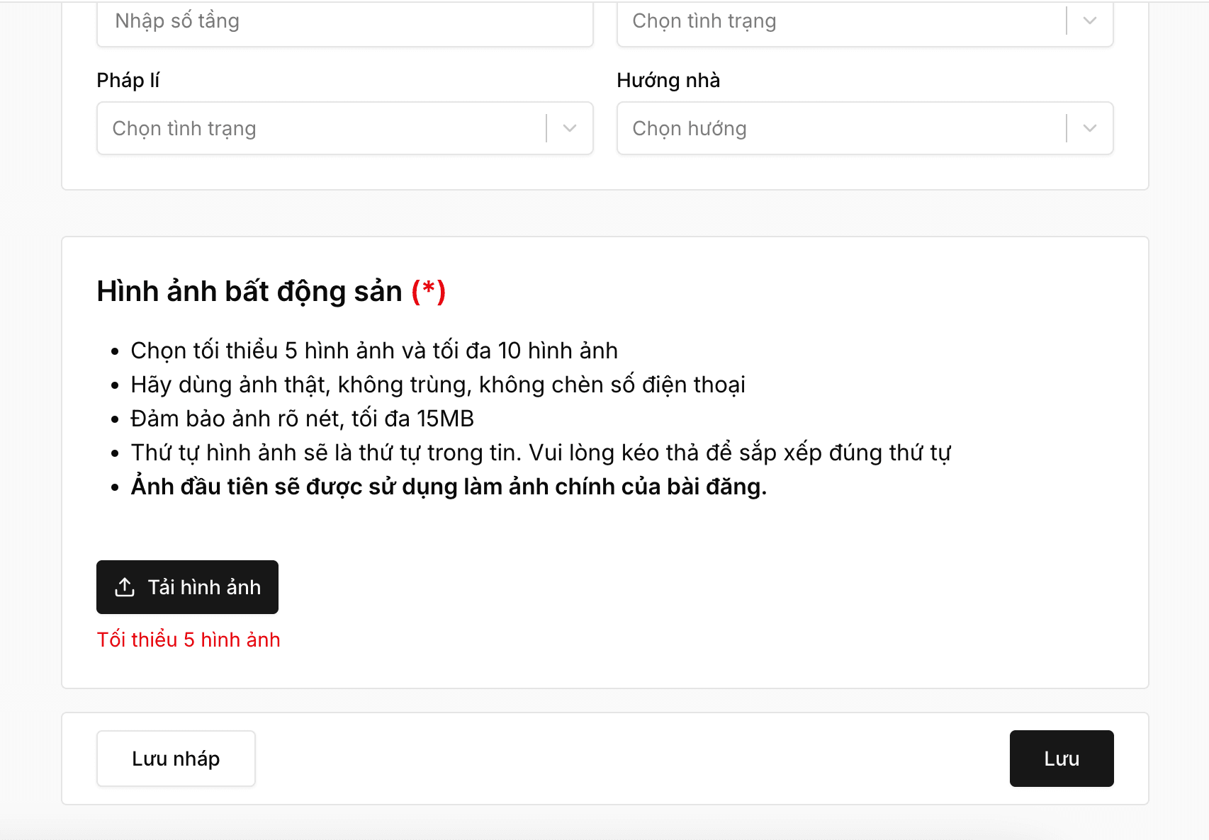1209x840 pixels.
Task: Click the chevron arrow in Pháp lí dropdown
Action: [570, 128]
